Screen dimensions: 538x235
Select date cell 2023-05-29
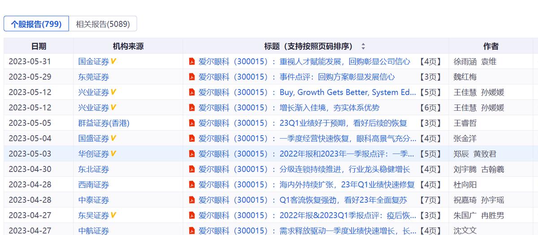pyautogui.click(x=30, y=77)
